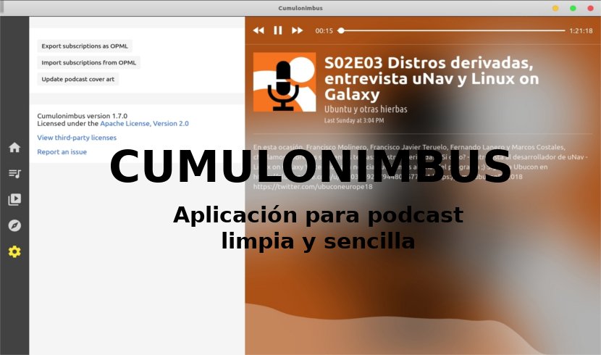Open the Explore compass icon

tap(14, 225)
